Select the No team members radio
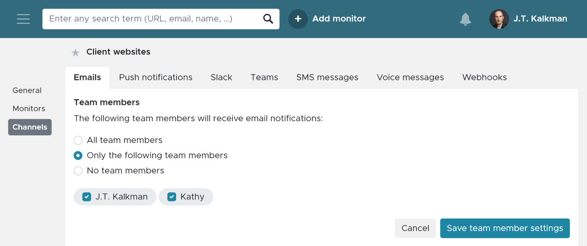Viewport: 587px width, 246px height. point(78,171)
